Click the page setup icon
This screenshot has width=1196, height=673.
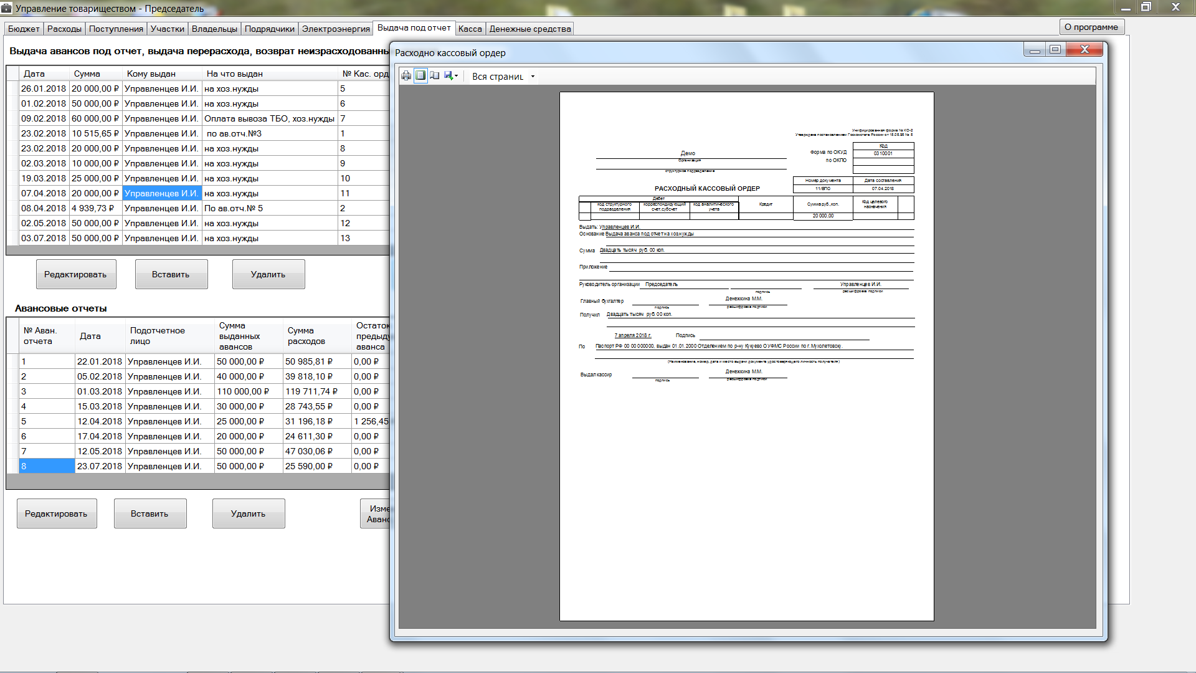click(x=435, y=76)
